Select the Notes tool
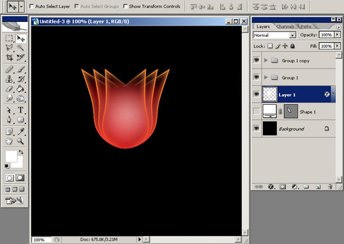Viewport: 344px width, 244px height. click(9, 132)
